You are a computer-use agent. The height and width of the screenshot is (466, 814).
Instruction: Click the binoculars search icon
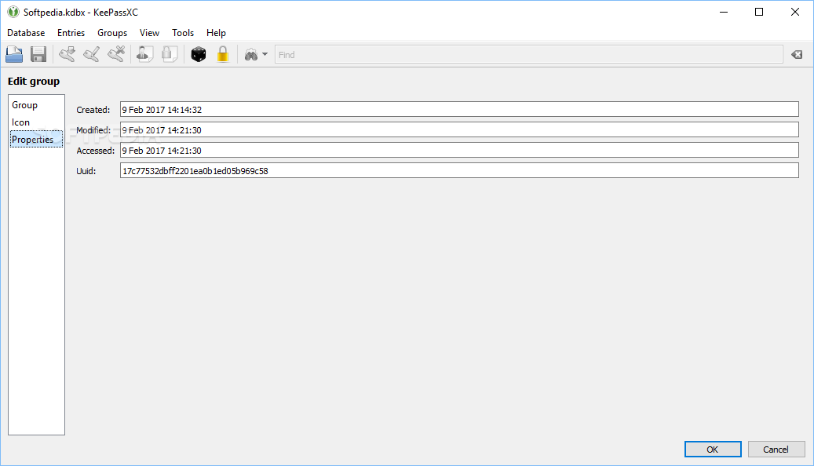pos(251,55)
